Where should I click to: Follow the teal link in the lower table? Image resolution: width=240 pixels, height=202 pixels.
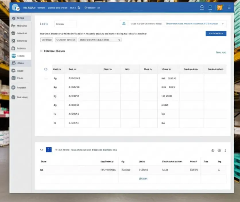click(x=143, y=179)
